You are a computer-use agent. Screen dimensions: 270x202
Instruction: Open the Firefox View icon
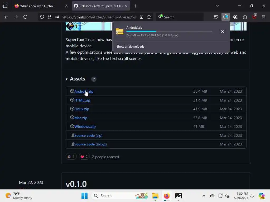[x=5, y=6]
